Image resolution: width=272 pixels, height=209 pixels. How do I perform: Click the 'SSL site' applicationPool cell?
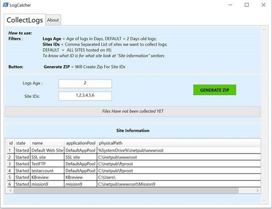tap(81, 157)
